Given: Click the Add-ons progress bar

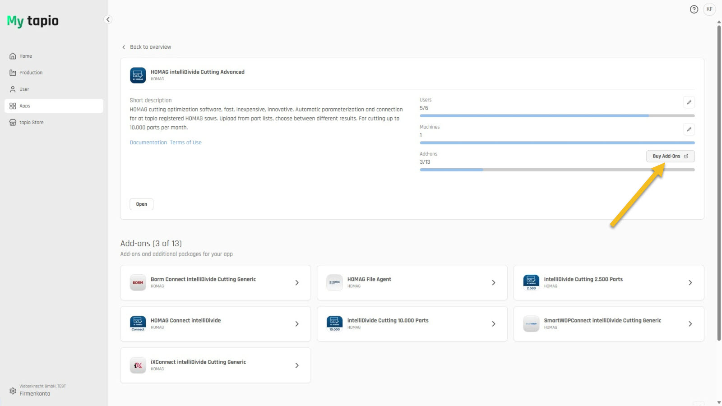Looking at the screenshot, I should [557, 170].
